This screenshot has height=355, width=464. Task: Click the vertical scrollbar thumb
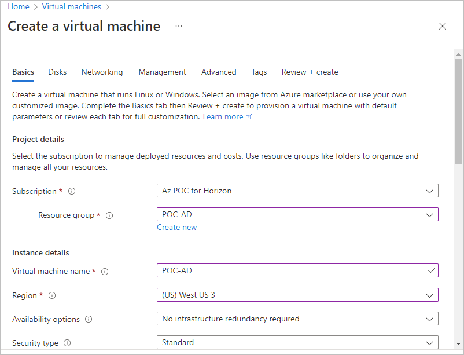(x=458, y=111)
